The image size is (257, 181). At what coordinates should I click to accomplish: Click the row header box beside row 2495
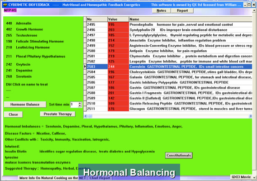click(x=85, y=24)
